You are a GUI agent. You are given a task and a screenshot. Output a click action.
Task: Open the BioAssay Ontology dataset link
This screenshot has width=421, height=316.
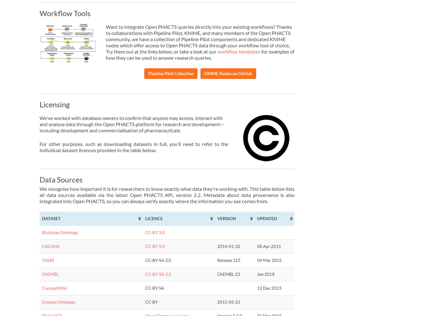pos(60,232)
